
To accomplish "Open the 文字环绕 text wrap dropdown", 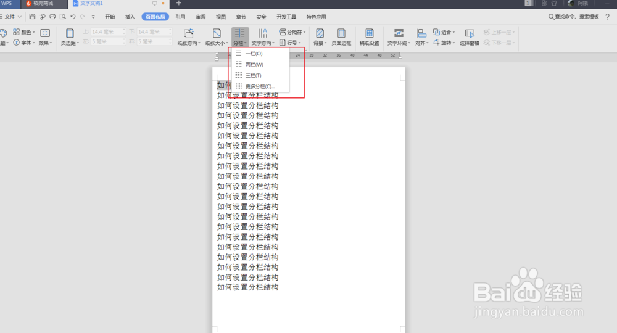I will [399, 37].
